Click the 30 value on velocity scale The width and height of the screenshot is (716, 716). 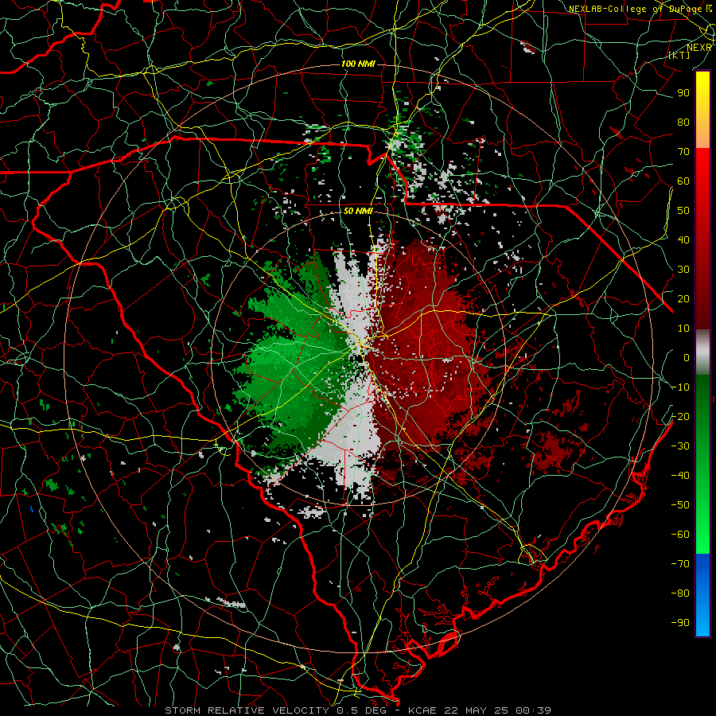click(x=683, y=270)
